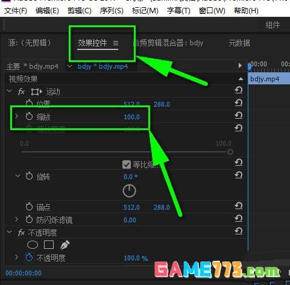
Task: Edit the 不透明度 value 100.0 %
Action: click(x=136, y=258)
